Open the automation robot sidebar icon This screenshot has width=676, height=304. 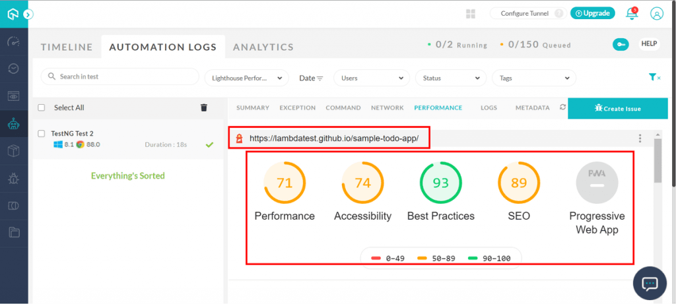(x=14, y=124)
